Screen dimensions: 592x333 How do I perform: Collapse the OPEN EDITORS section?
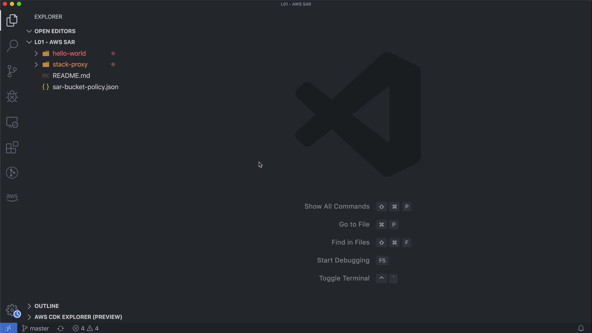[55, 31]
